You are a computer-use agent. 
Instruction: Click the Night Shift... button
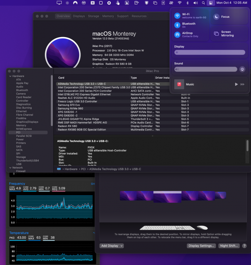[229, 246]
